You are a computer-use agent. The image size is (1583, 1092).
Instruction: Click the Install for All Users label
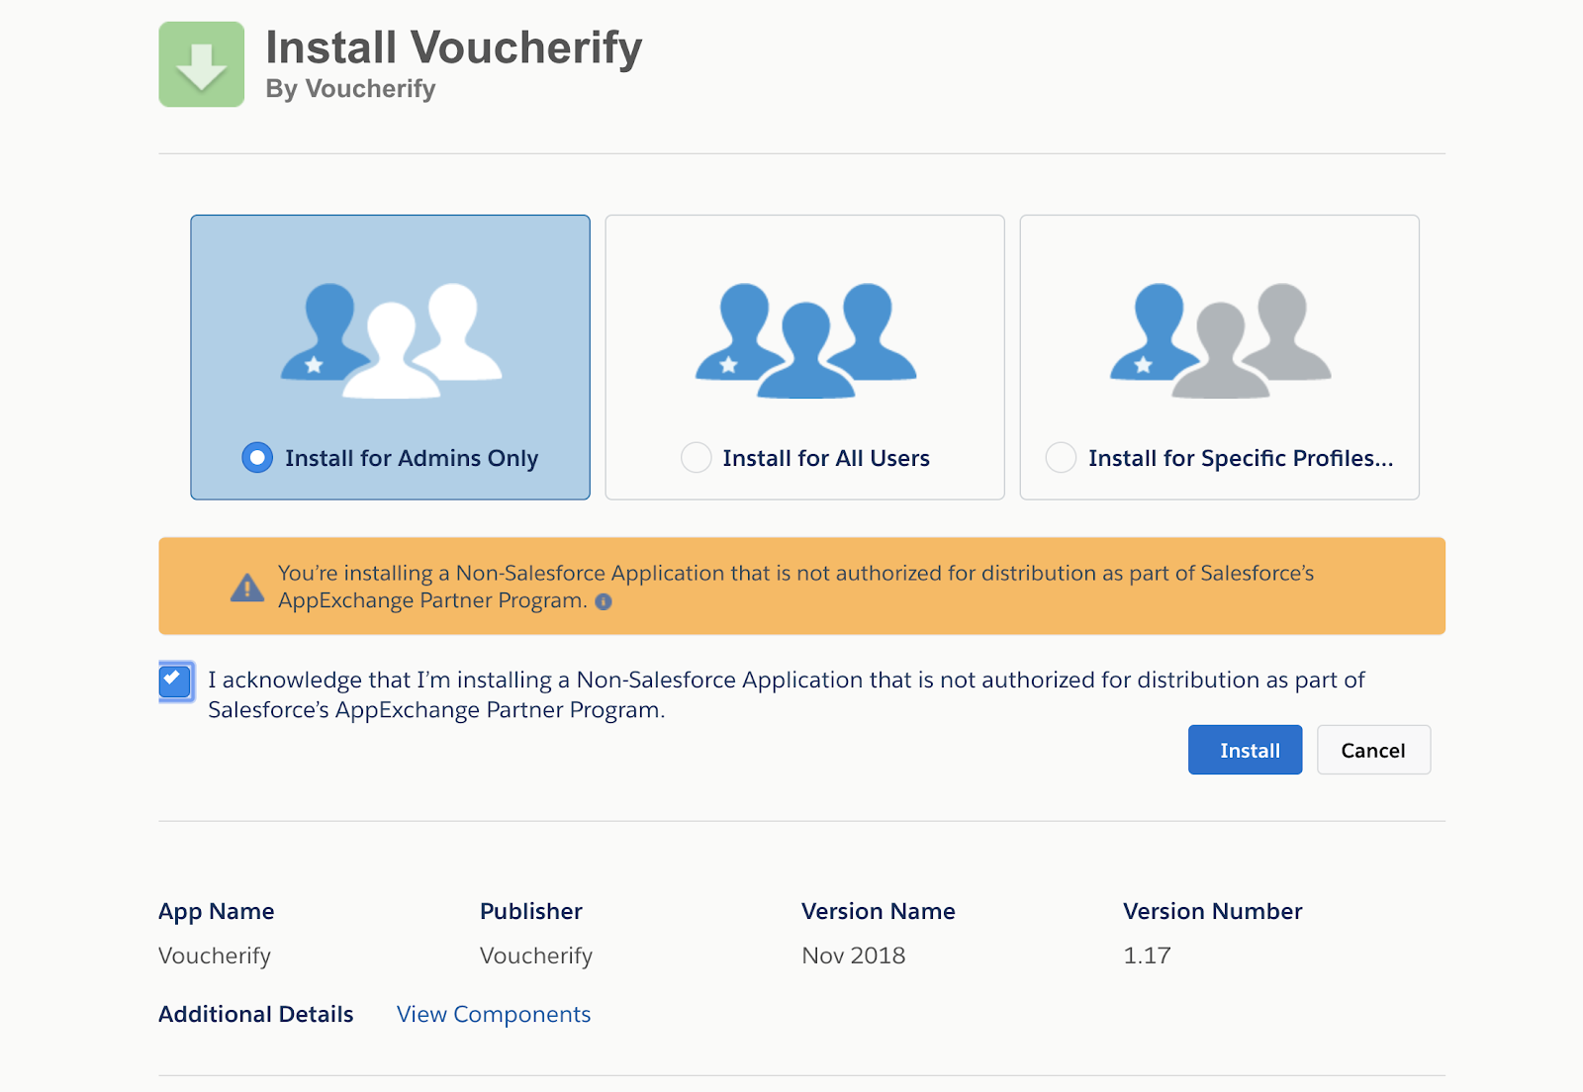[x=826, y=458]
